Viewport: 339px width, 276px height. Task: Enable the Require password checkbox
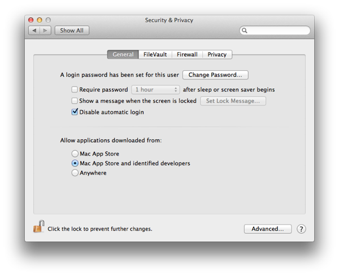pyautogui.click(x=75, y=89)
